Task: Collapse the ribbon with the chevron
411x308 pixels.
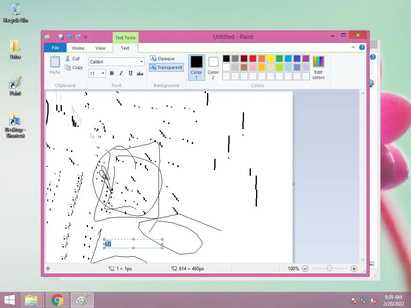Action: (353, 47)
